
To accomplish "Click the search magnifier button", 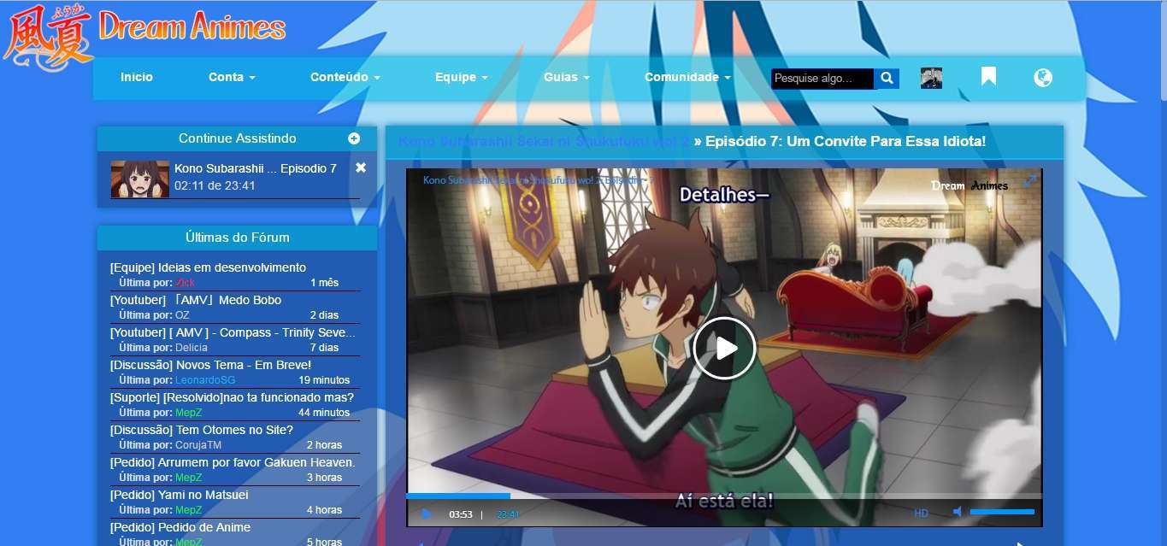I will point(887,79).
